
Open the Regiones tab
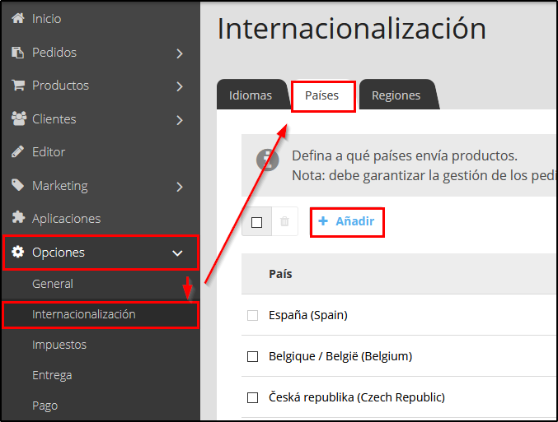pos(396,95)
